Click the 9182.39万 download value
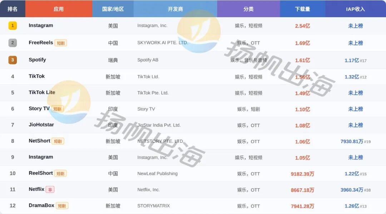The image size is (386, 214). pyautogui.click(x=303, y=174)
